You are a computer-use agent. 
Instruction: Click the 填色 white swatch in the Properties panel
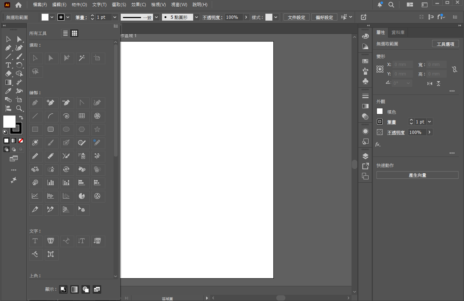click(x=380, y=111)
